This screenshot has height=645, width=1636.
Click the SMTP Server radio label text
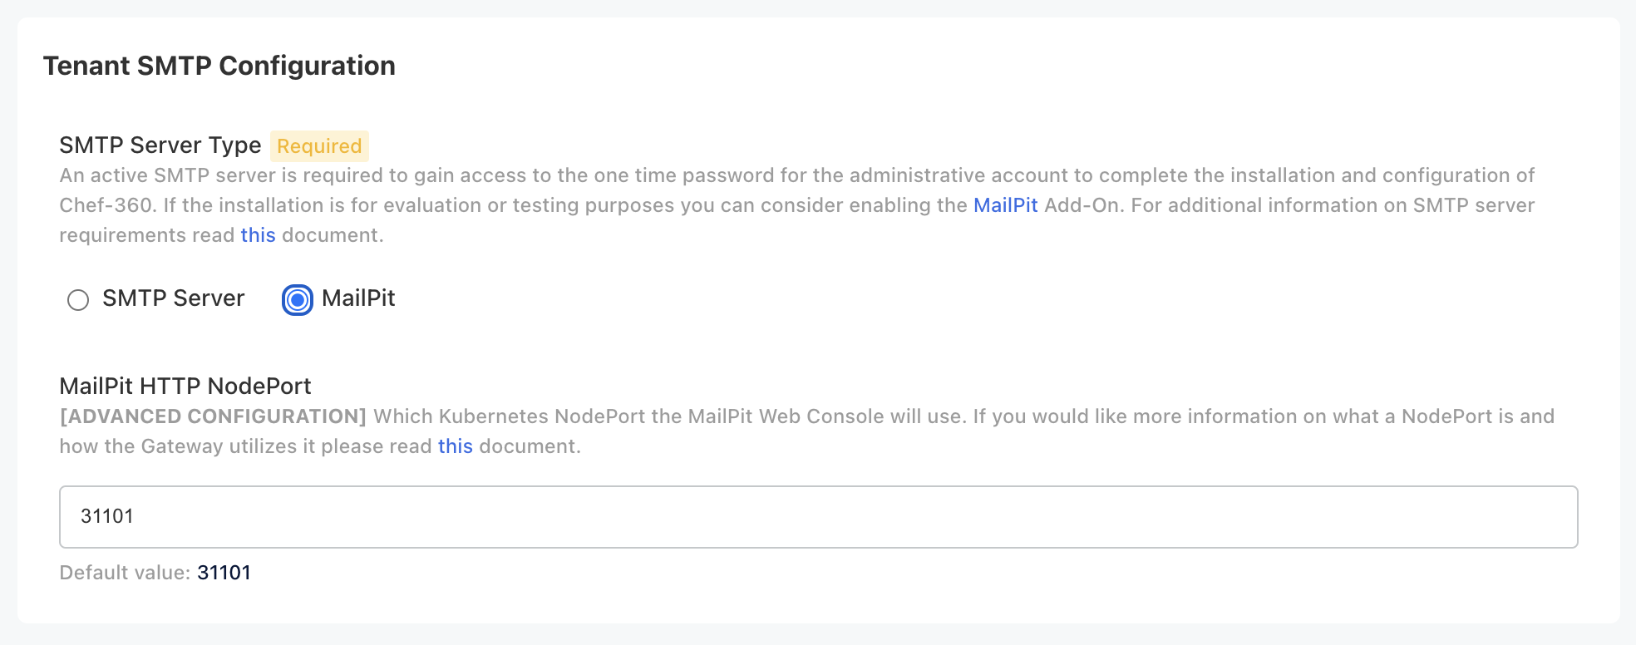point(172,298)
